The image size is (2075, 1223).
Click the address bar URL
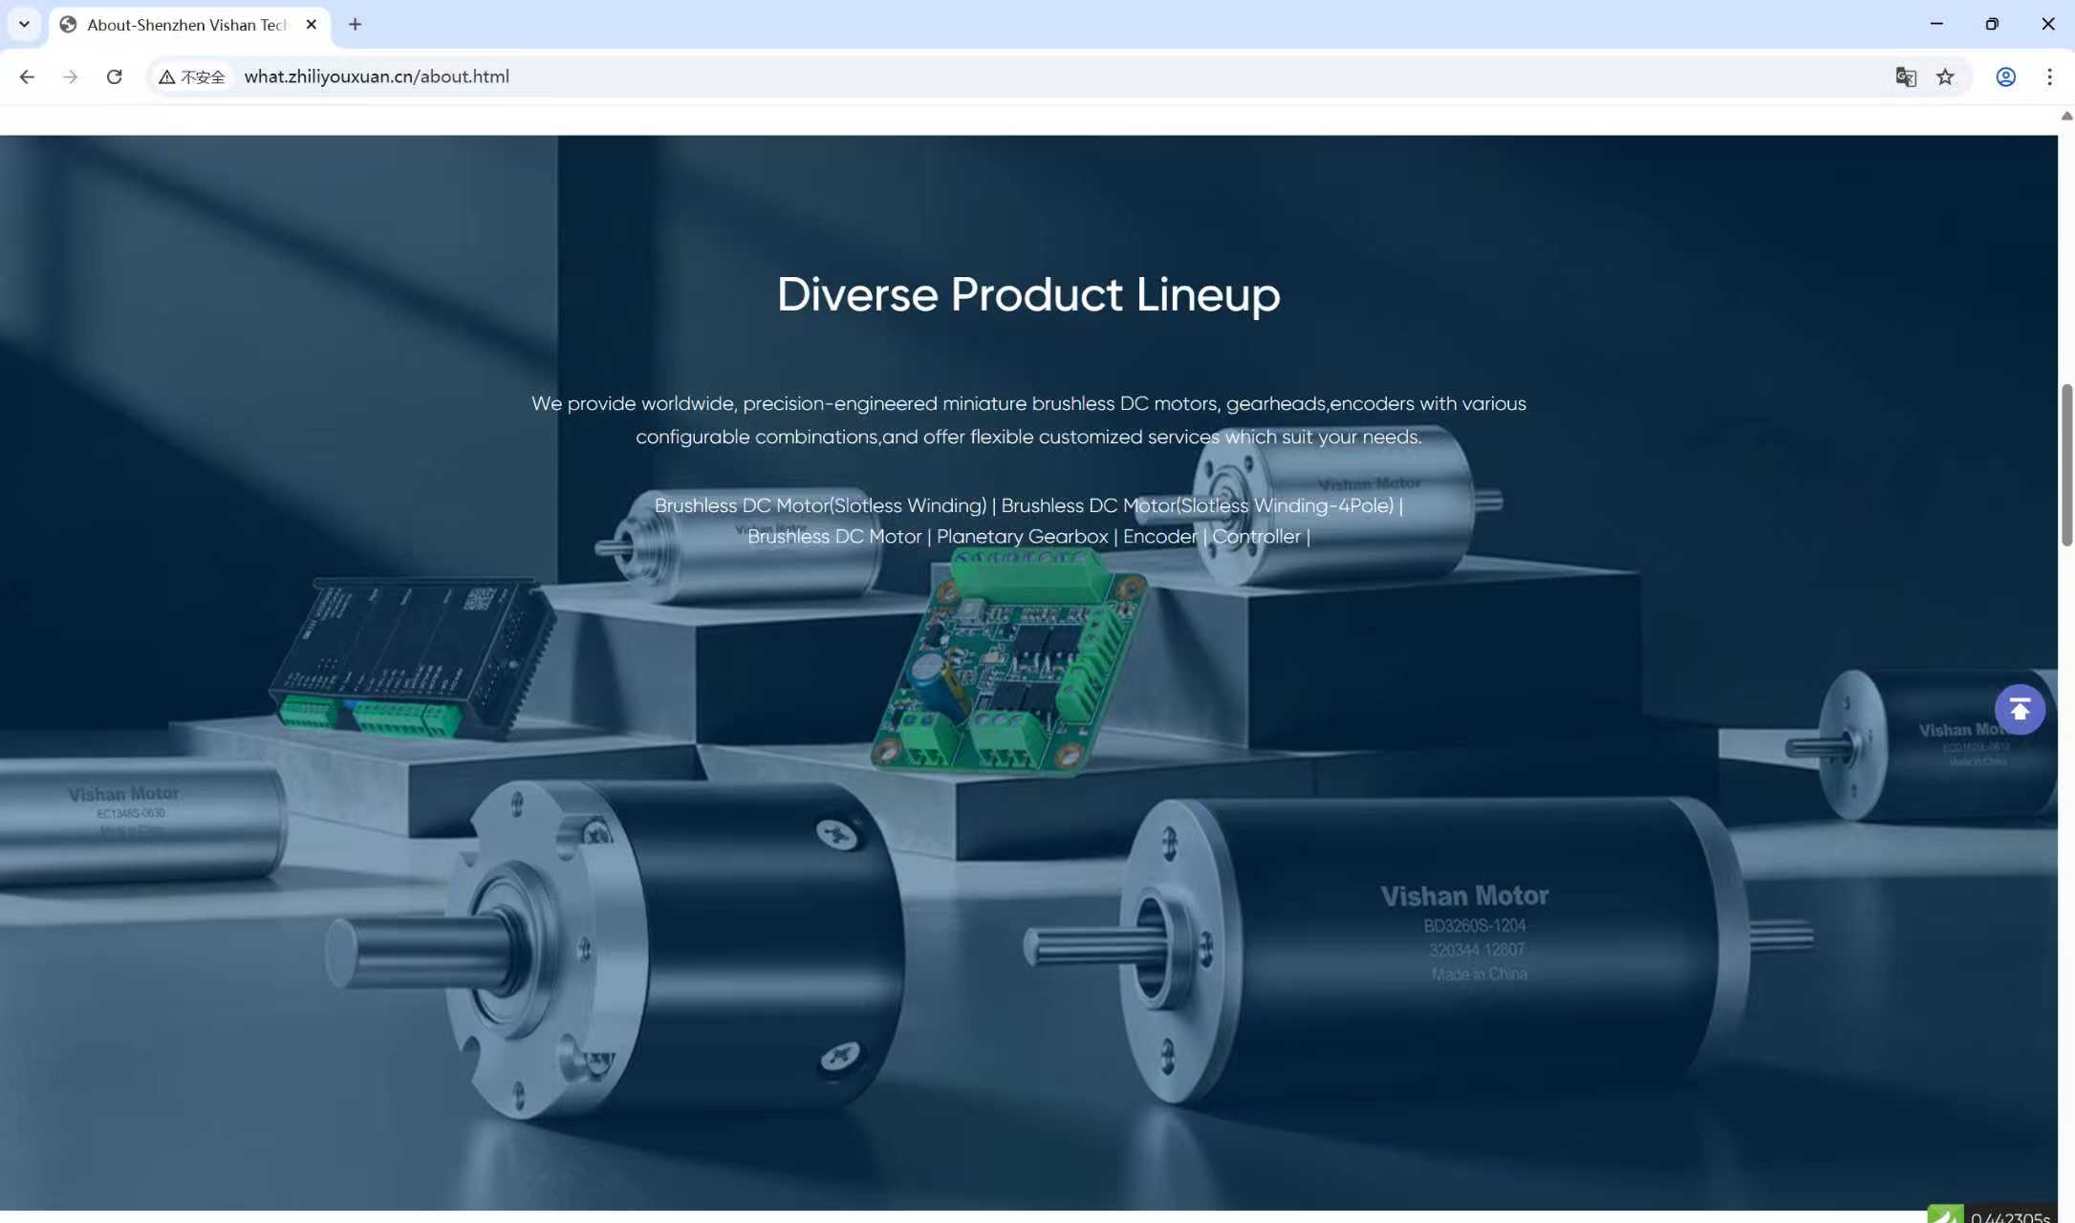377,76
